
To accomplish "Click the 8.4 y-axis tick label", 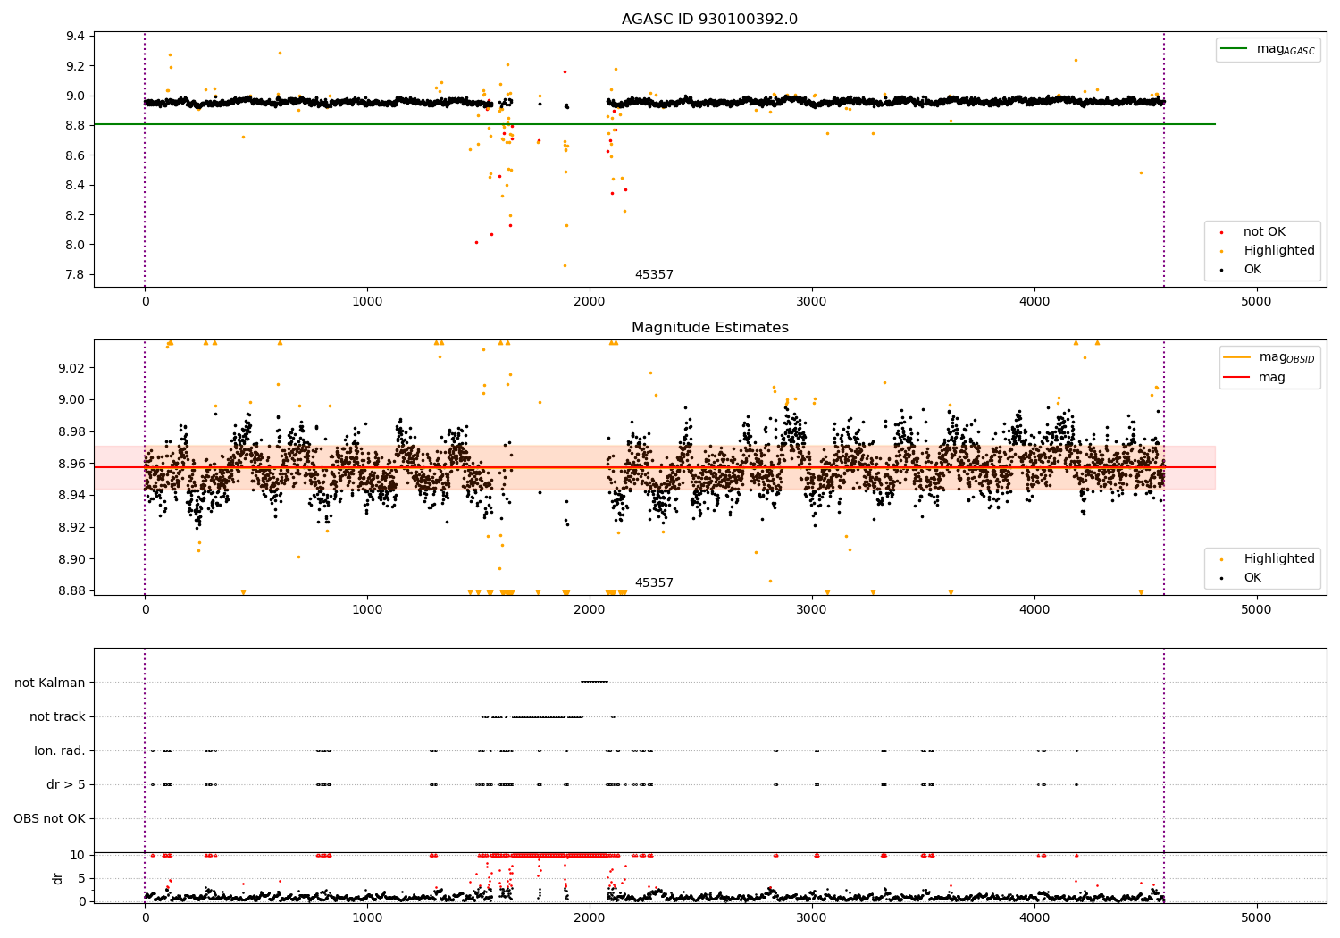I will click(x=76, y=186).
